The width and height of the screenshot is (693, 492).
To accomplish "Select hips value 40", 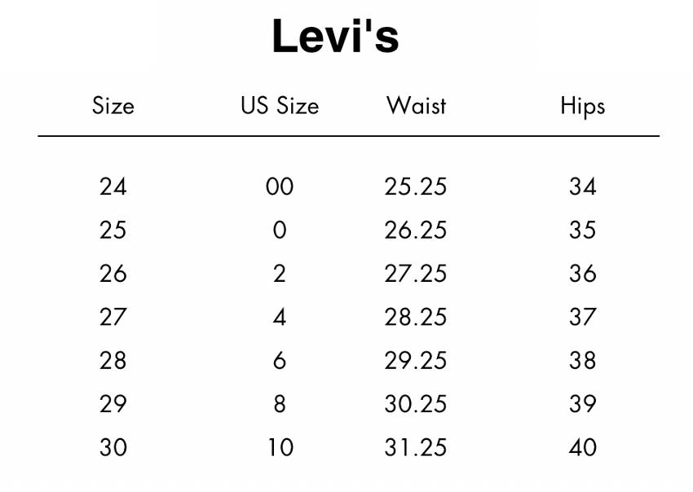I will [582, 447].
